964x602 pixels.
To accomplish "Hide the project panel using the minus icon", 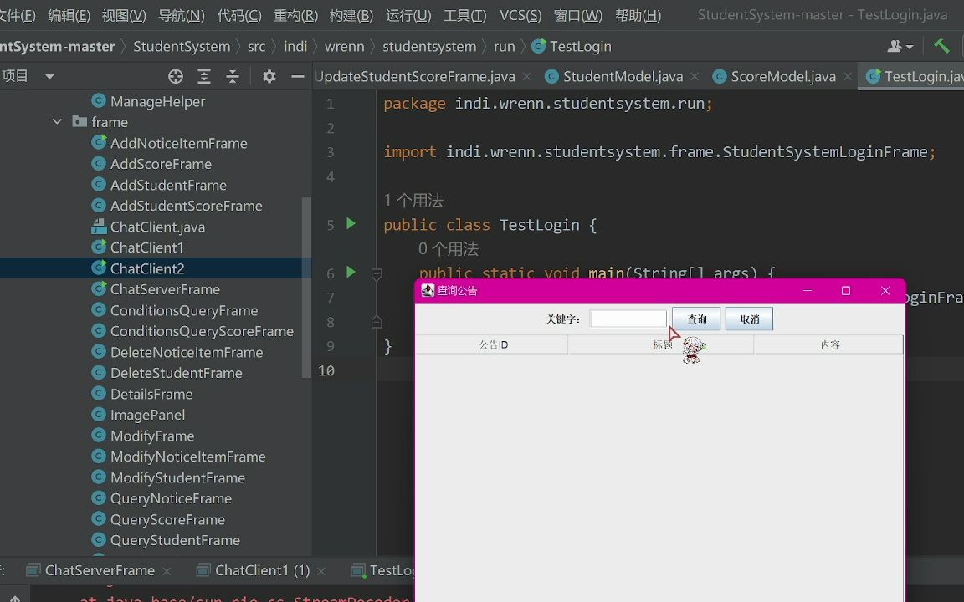I will pos(297,75).
